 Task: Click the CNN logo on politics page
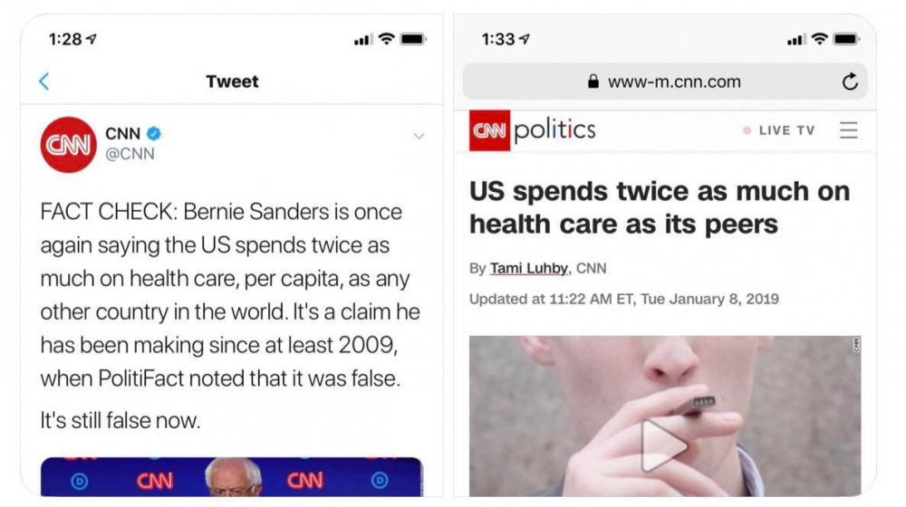[489, 130]
